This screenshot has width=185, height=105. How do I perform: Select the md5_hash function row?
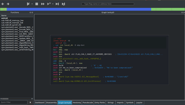17,47
